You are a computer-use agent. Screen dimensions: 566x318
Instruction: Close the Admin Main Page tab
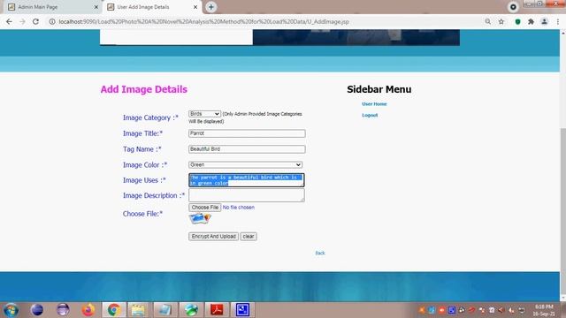pyautogui.click(x=96, y=7)
